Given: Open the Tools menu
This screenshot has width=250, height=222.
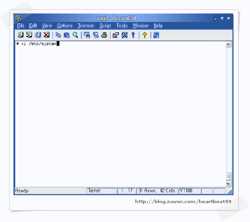Looking at the screenshot, I should [x=122, y=26].
